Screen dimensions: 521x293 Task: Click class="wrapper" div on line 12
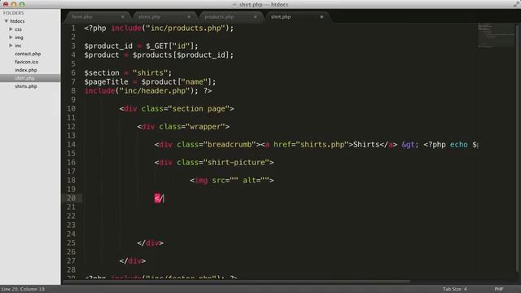(183, 127)
